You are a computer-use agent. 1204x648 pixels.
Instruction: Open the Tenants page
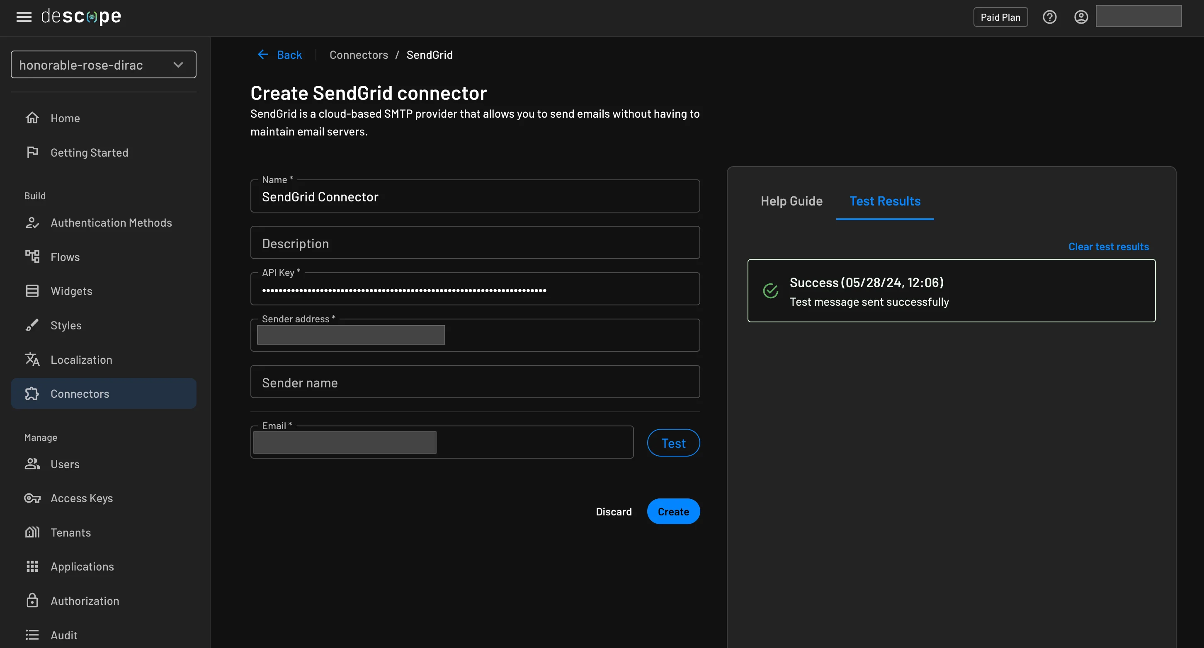click(103, 532)
